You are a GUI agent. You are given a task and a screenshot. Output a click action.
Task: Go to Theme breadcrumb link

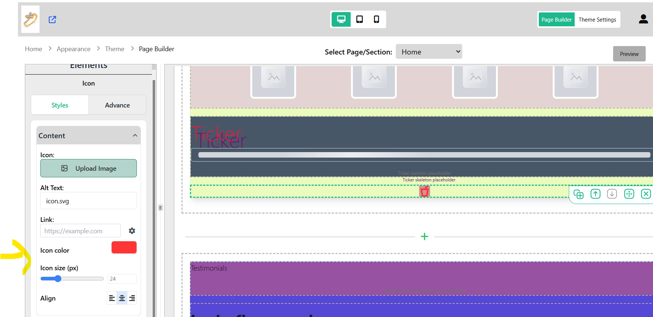(x=115, y=49)
